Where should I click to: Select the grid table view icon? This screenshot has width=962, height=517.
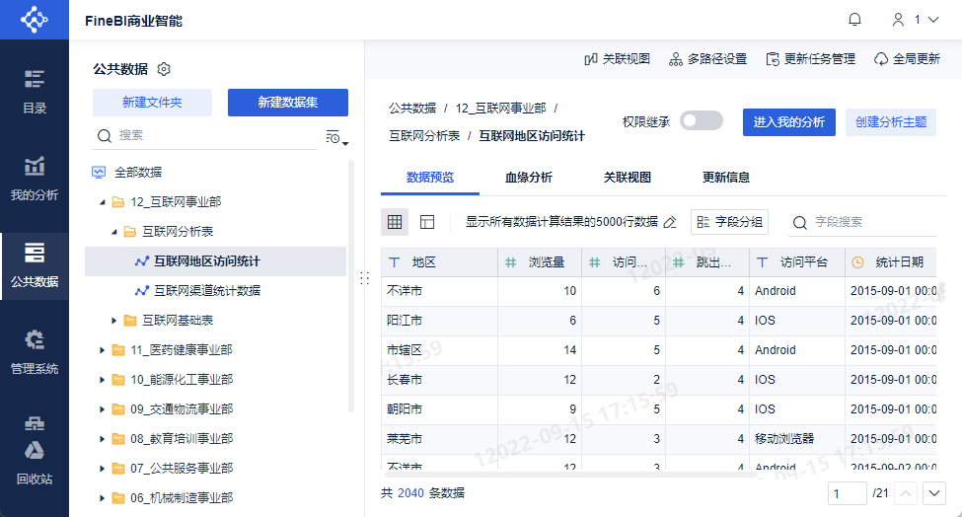(395, 222)
